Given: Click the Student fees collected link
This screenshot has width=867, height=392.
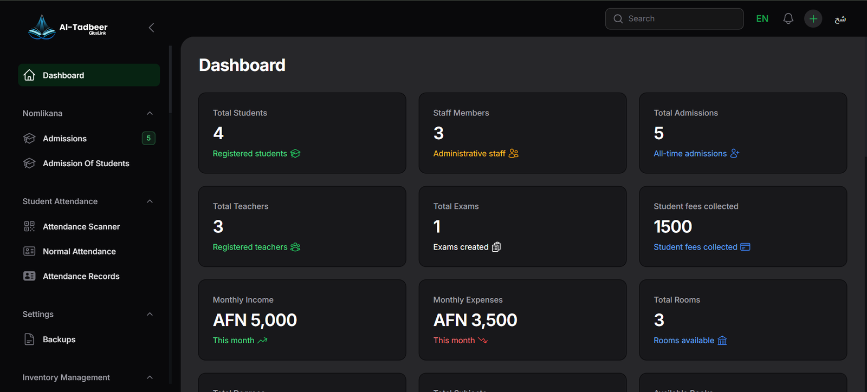Looking at the screenshot, I should tap(695, 247).
